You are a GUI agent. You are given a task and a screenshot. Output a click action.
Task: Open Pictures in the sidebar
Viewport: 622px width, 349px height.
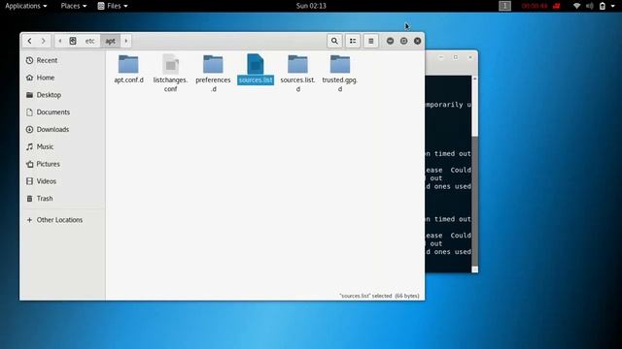point(62,164)
